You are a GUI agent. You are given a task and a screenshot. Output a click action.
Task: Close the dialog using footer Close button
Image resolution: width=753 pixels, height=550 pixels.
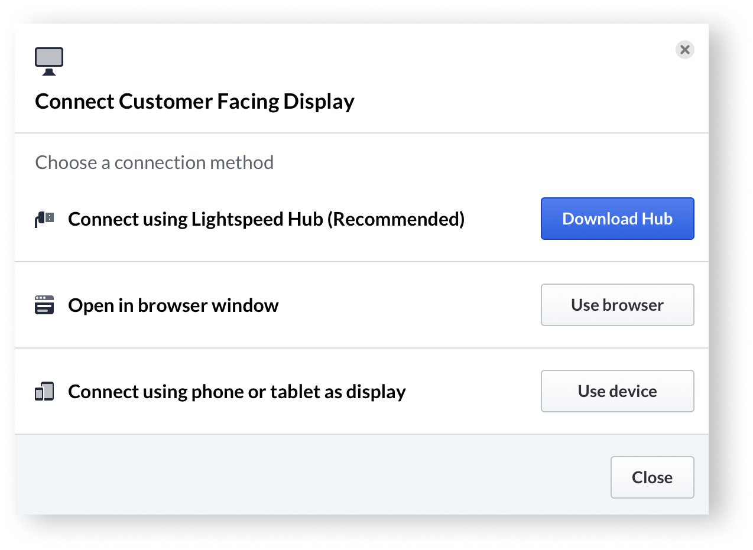(652, 477)
